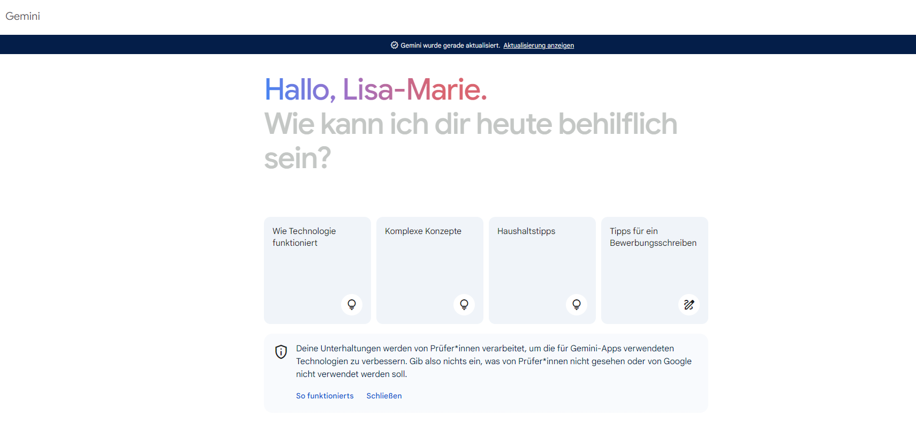Click the Wie kann ich dir heute behilflich sein heading
The height and width of the screenshot is (422, 916).
(x=471, y=140)
